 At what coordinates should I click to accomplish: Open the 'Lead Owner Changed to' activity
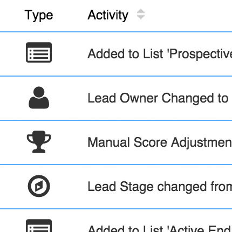click(158, 98)
